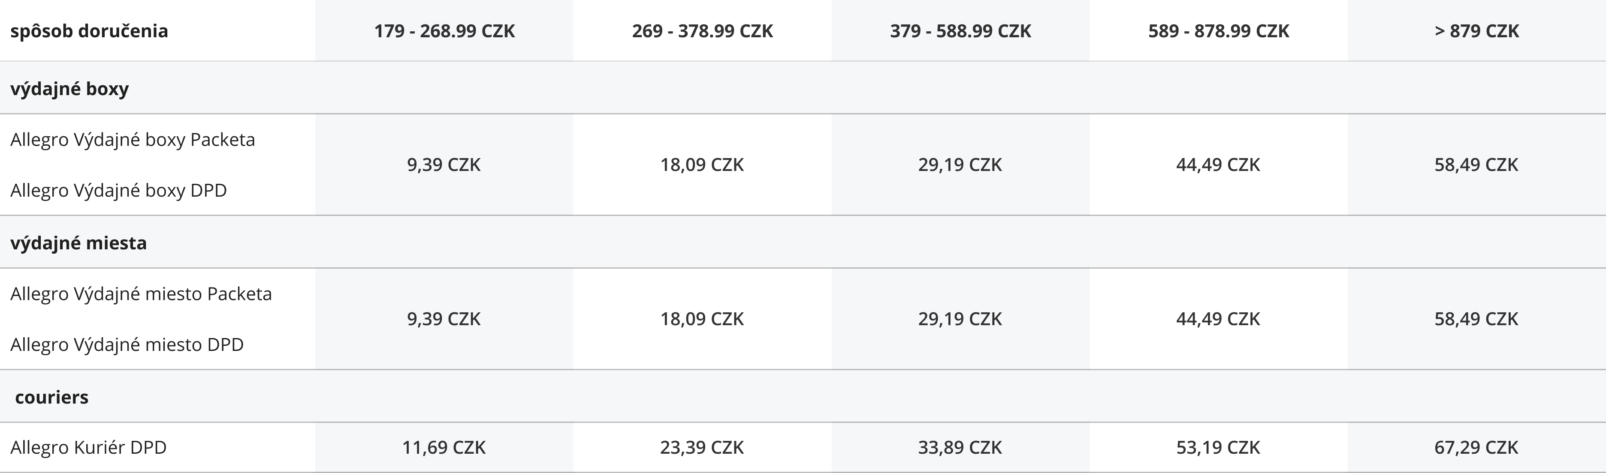Select the 67,29 CZK courier price cell
The width and height of the screenshot is (1606, 473).
pos(1476,447)
